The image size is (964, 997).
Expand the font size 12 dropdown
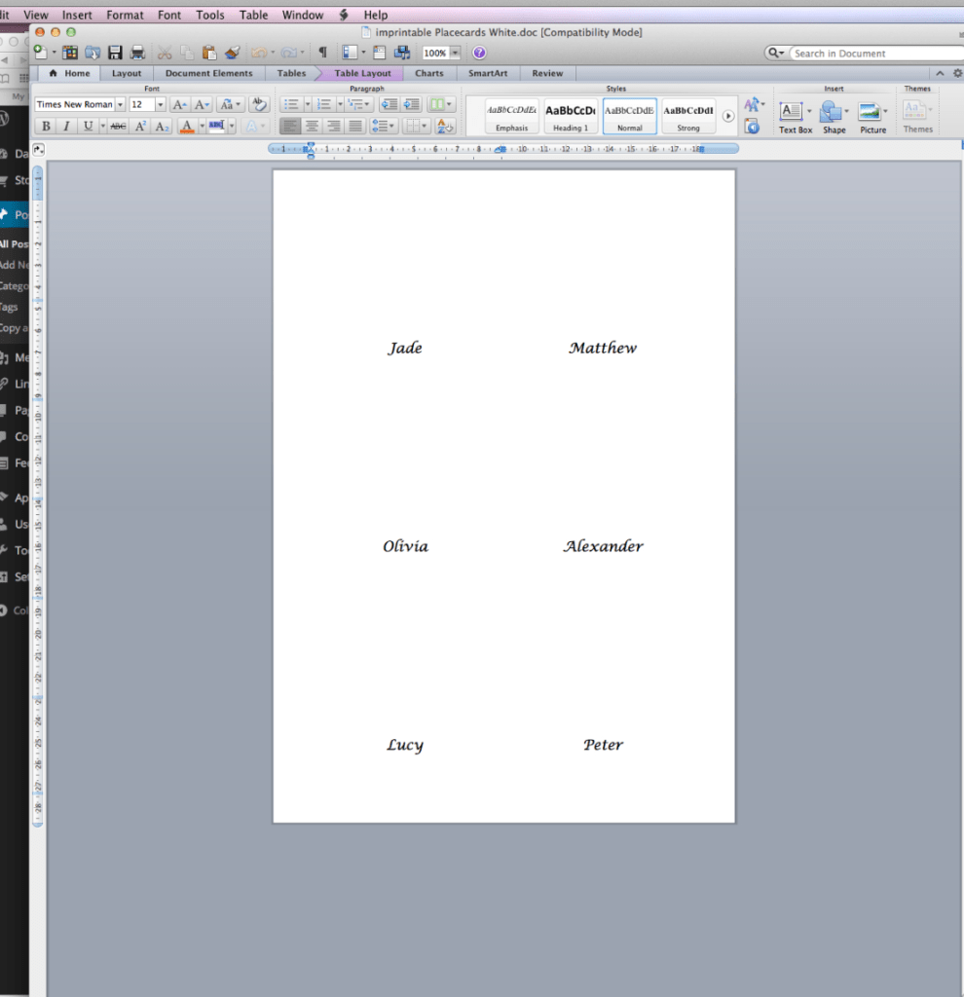click(x=160, y=104)
